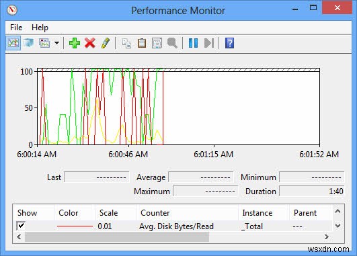Click the Average value field
357x256 pixels.
click(201, 177)
